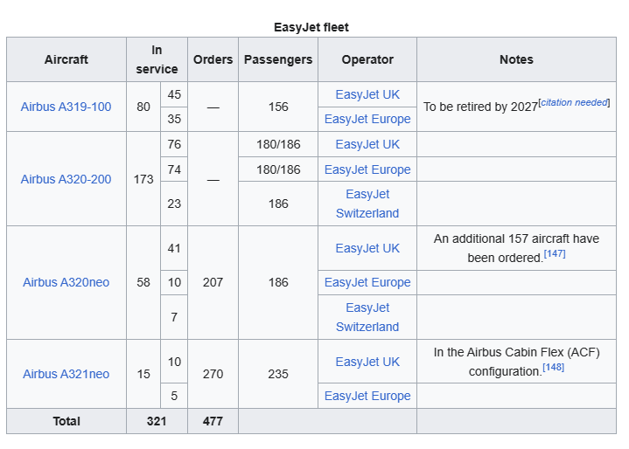Click EasyJet Europe operator for A320neo
The height and width of the screenshot is (449, 629).
(367, 282)
